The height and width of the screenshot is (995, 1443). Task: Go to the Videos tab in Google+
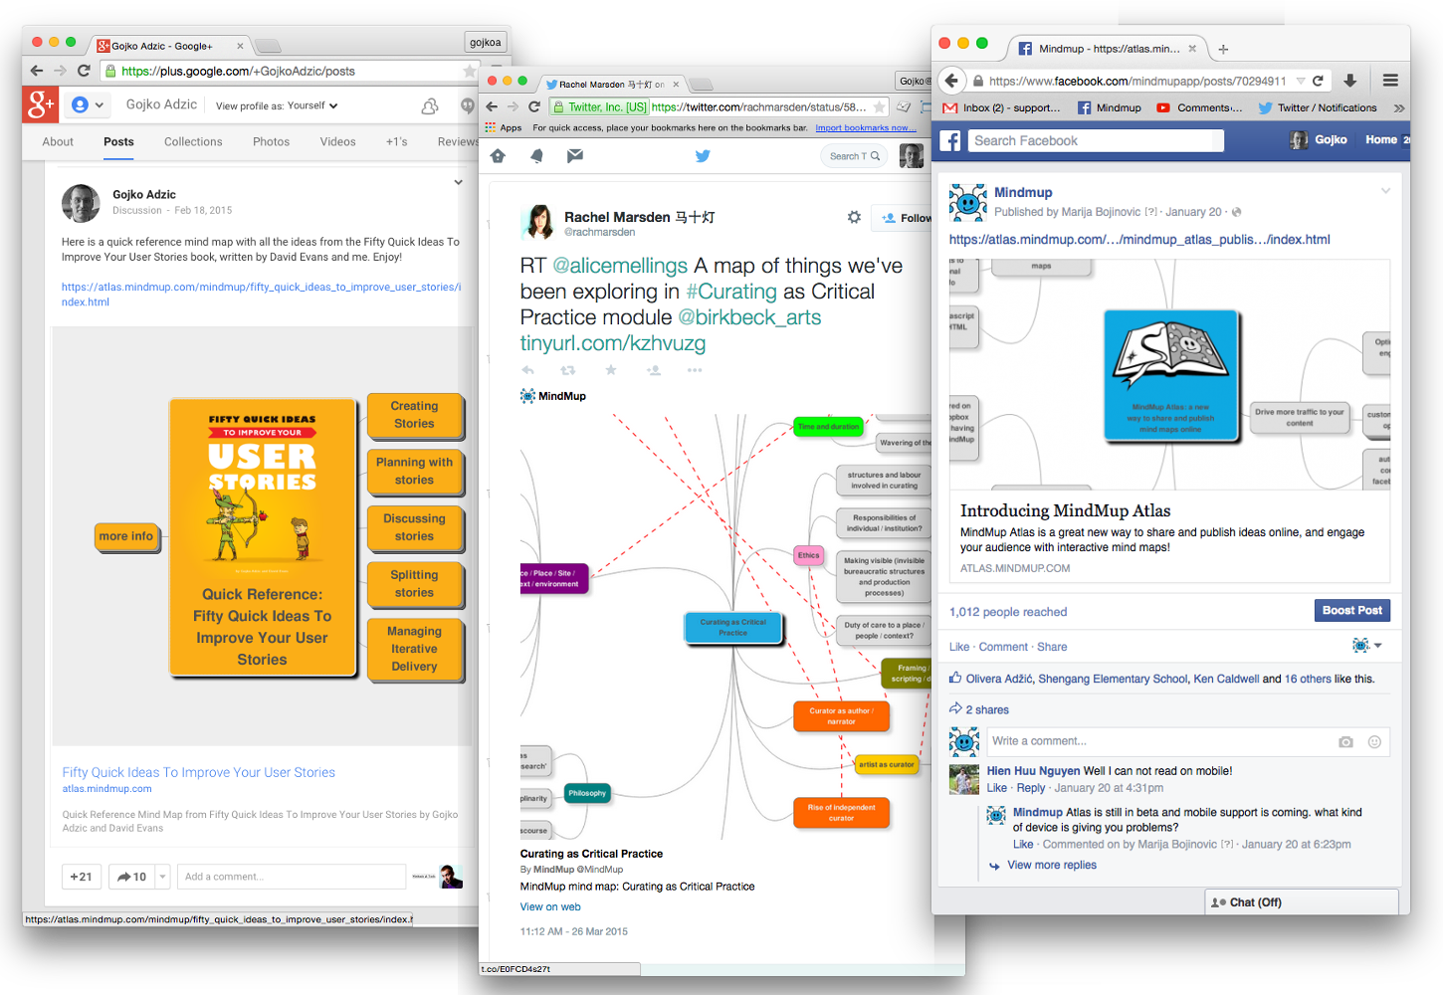pos(337,141)
